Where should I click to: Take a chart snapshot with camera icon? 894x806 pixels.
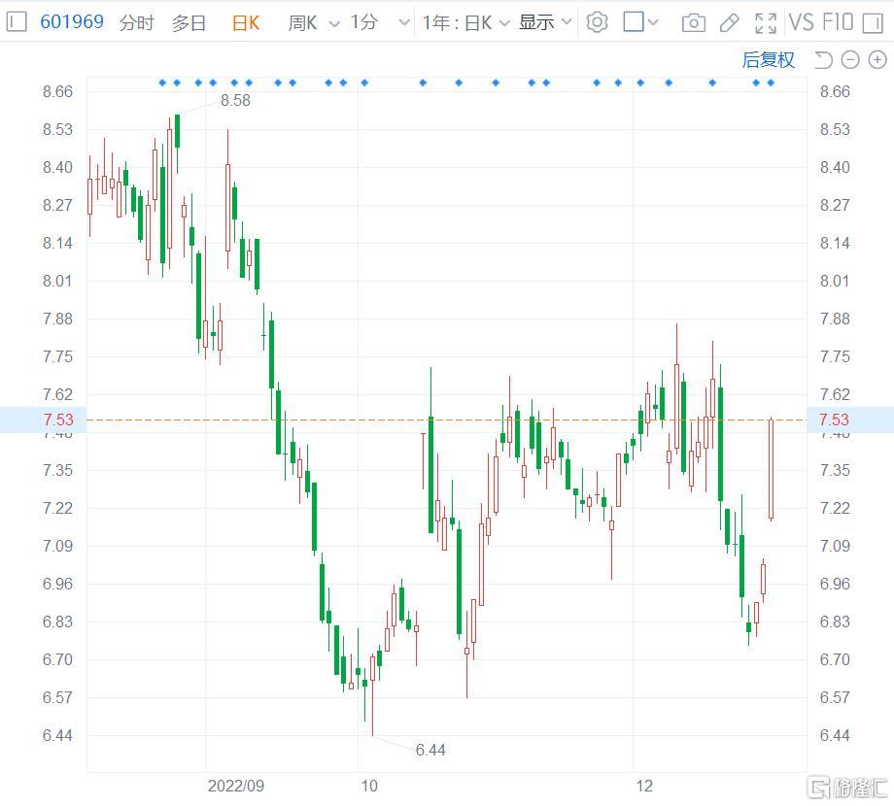point(693,22)
